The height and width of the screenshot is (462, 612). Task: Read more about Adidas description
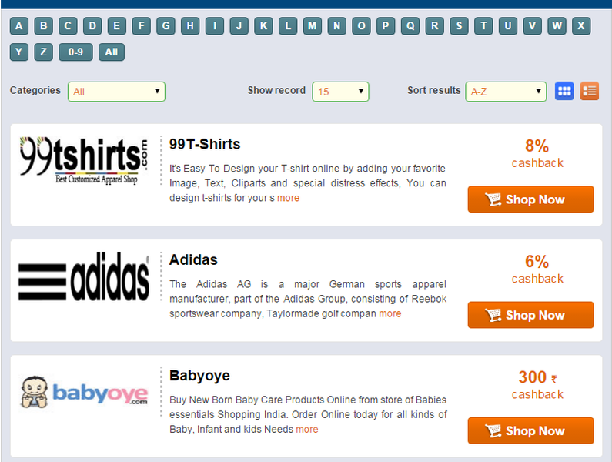point(390,313)
